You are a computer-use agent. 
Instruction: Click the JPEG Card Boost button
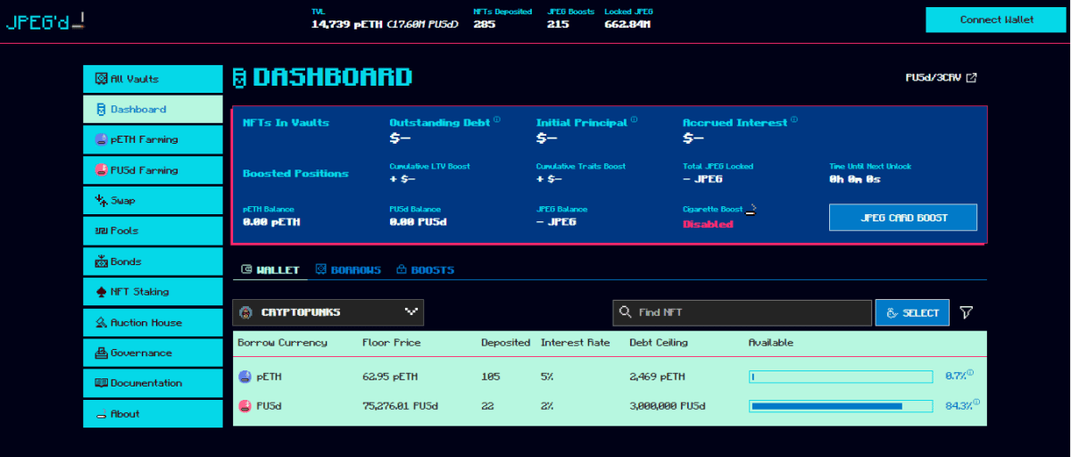click(902, 218)
